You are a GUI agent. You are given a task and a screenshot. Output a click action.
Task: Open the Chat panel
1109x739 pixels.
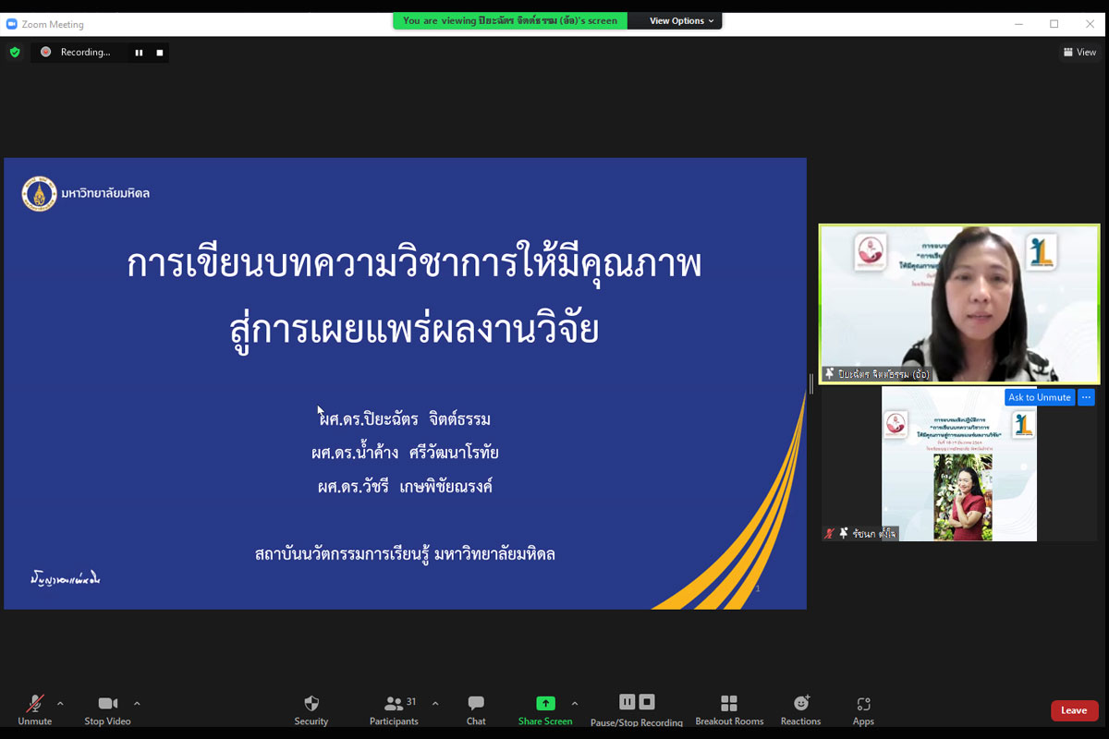[x=476, y=704]
